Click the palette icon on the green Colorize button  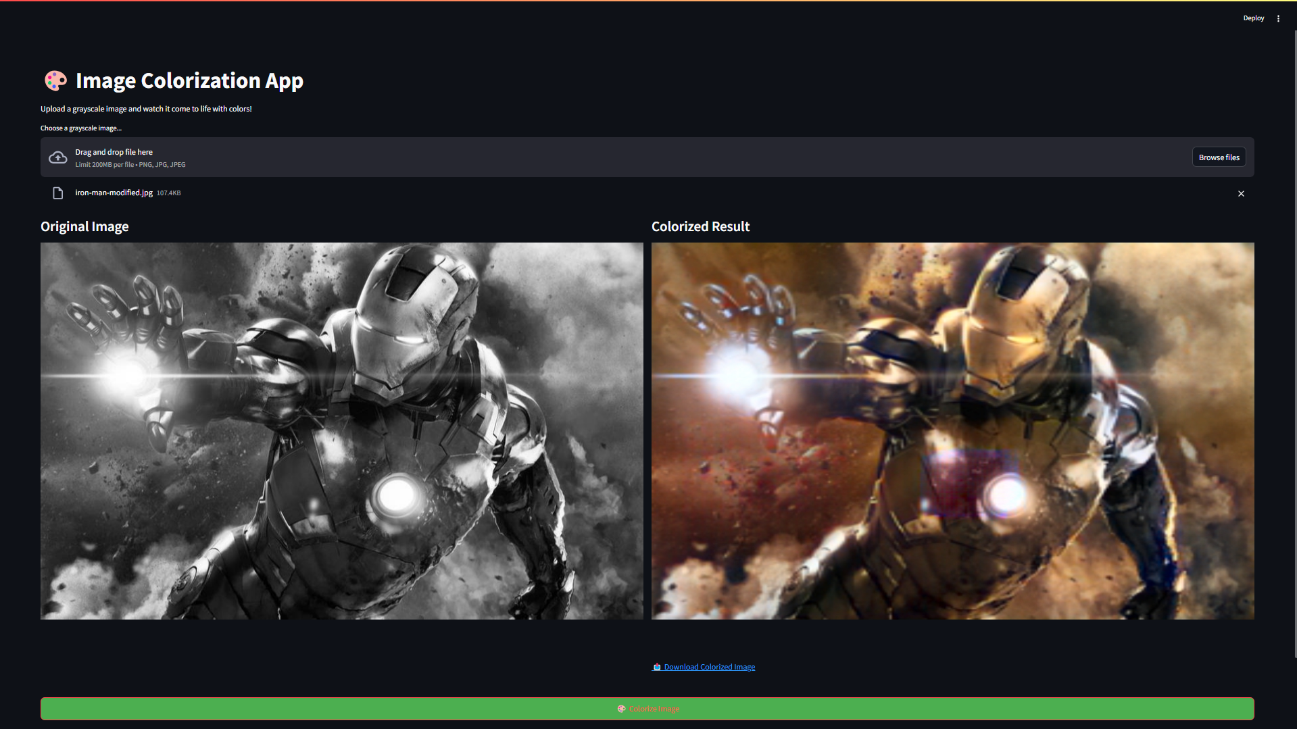tap(621, 709)
